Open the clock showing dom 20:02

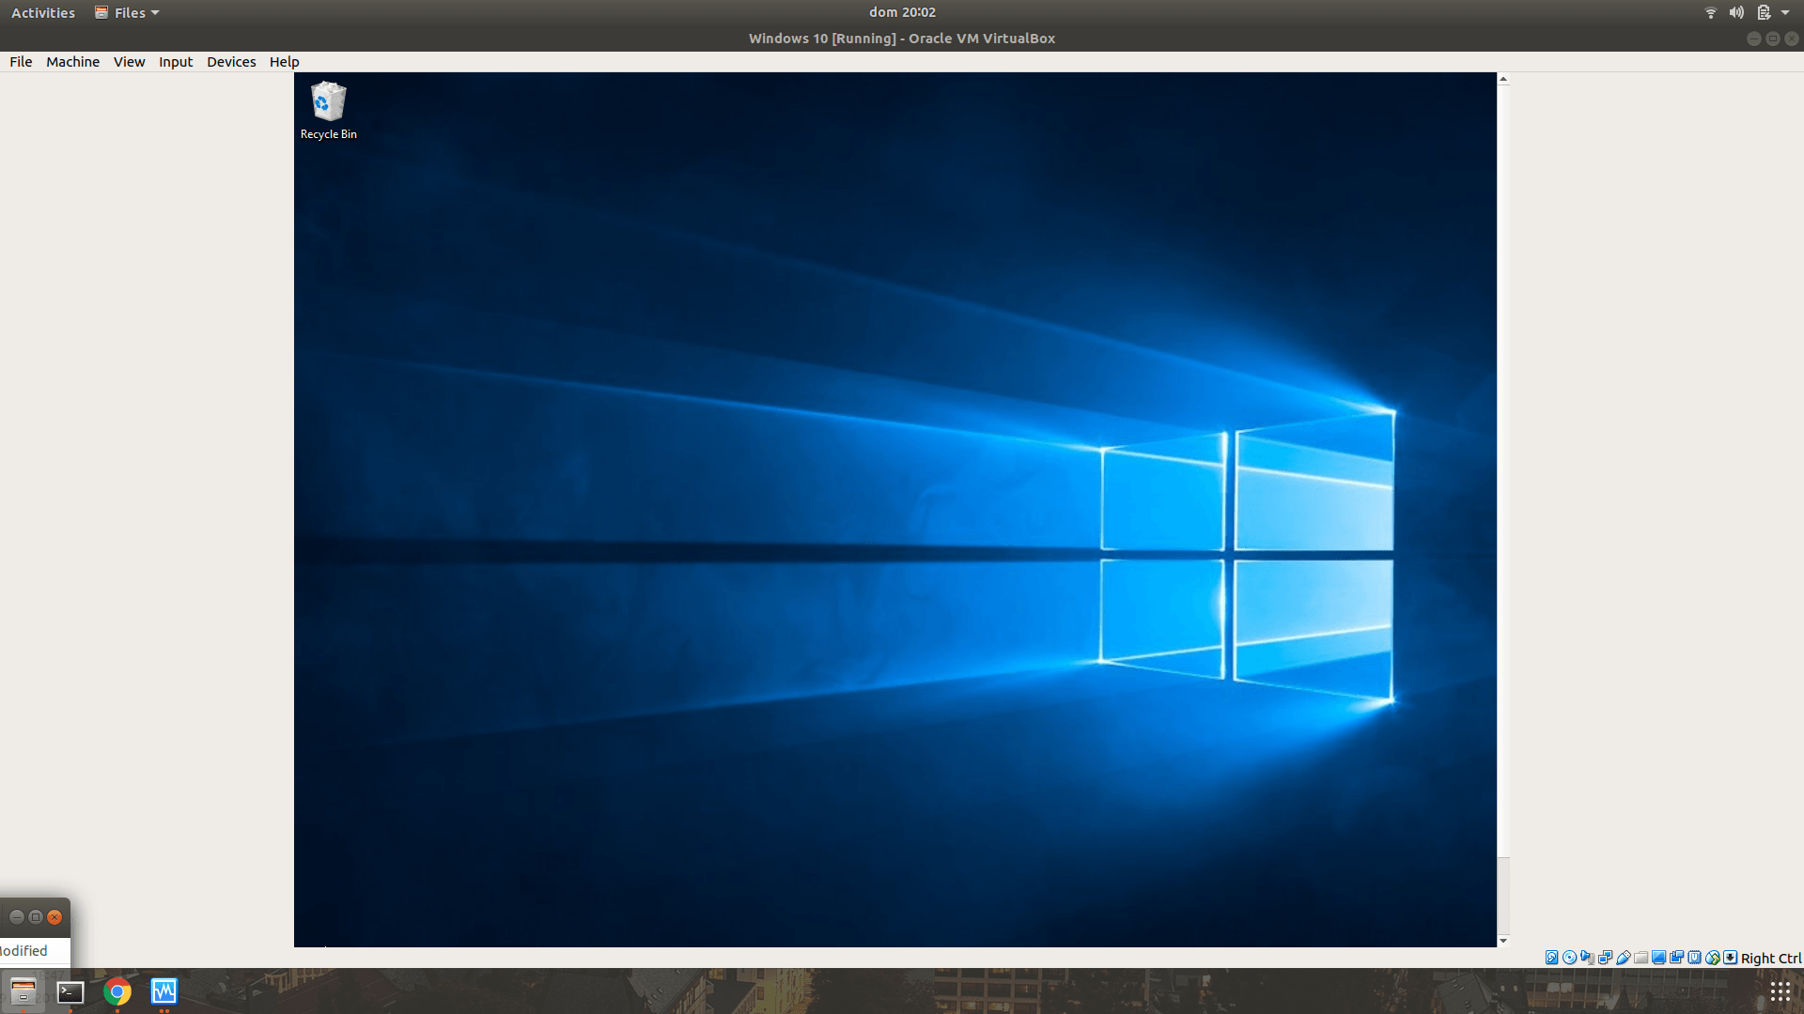pos(901,12)
